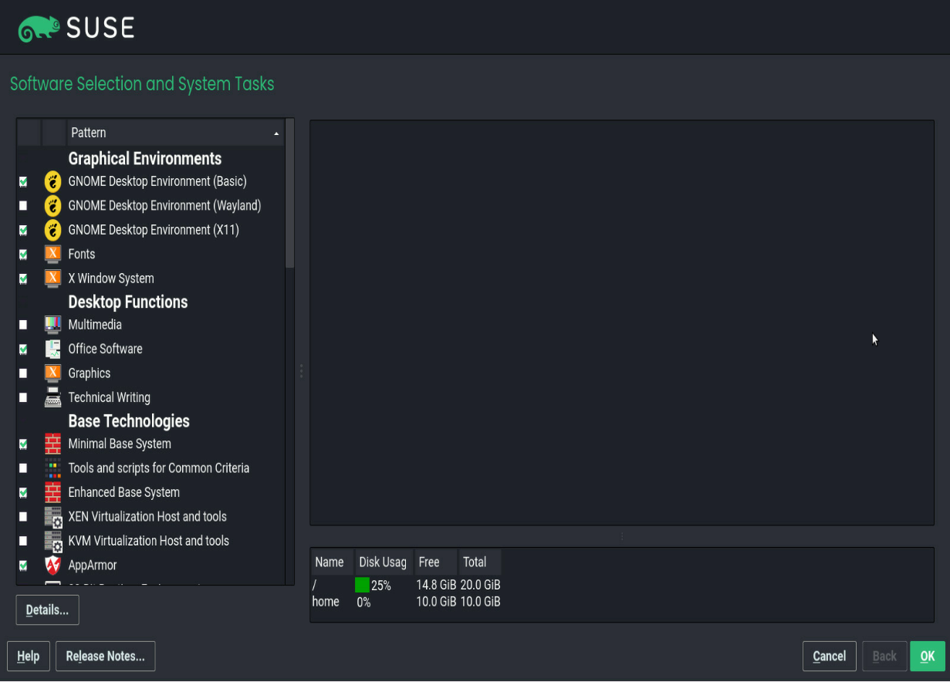Select the "X Window System" pattern label
950x682 pixels.
111,279
